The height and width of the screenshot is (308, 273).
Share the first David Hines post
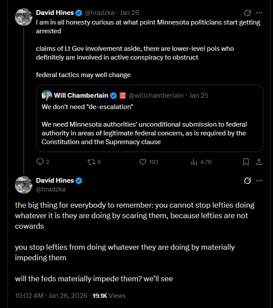[259, 162]
